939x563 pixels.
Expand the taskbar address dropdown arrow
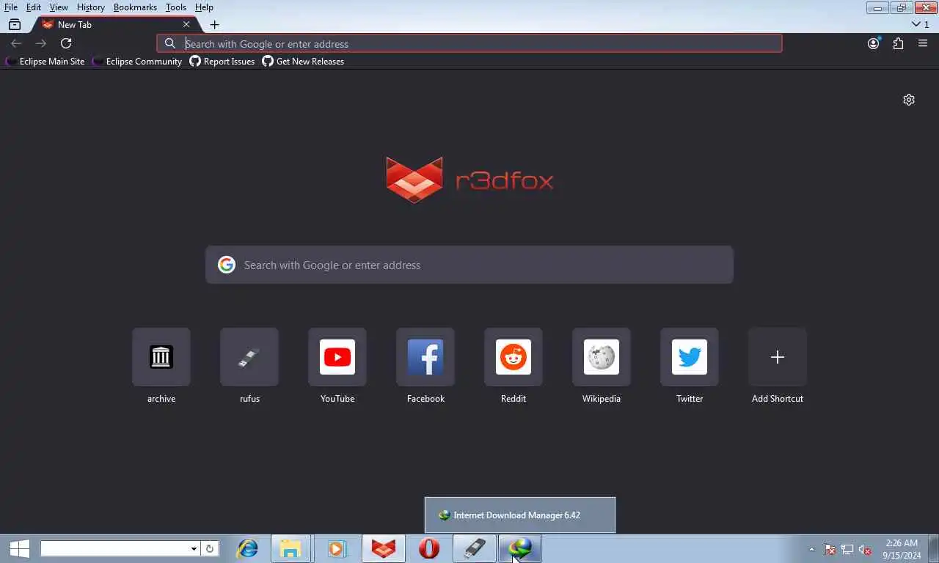click(194, 548)
